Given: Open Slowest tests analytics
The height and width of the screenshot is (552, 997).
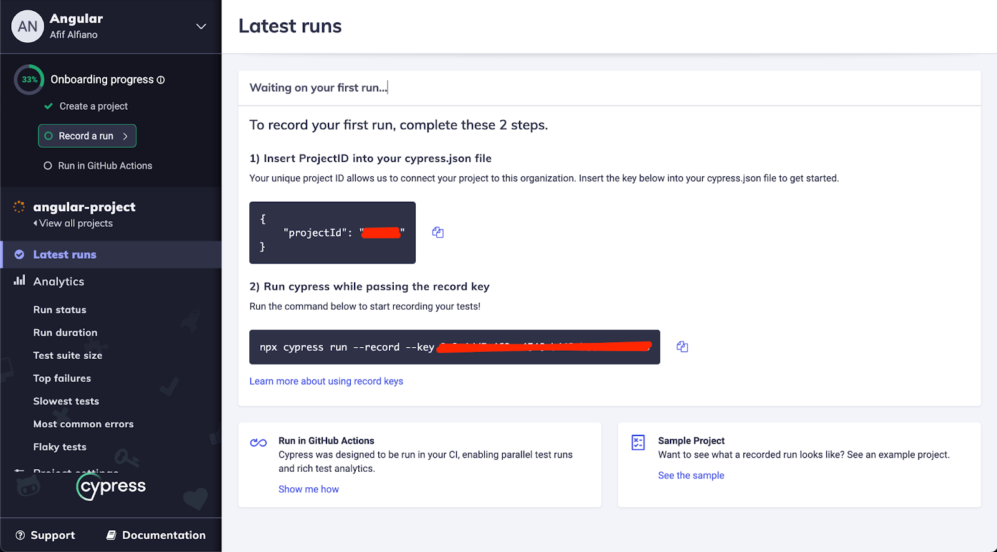Looking at the screenshot, I should point(66,401).
